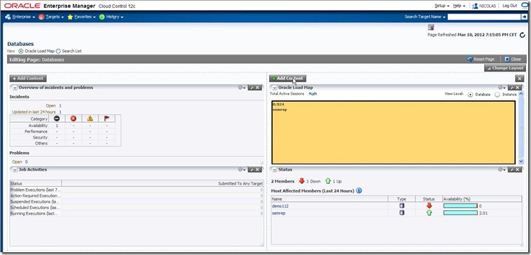Click Add Content in the left column

28,78
